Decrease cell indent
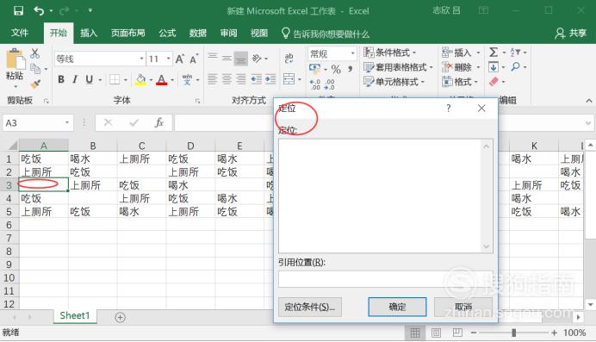Screen dimensions: 596x342 click(256, 79)
